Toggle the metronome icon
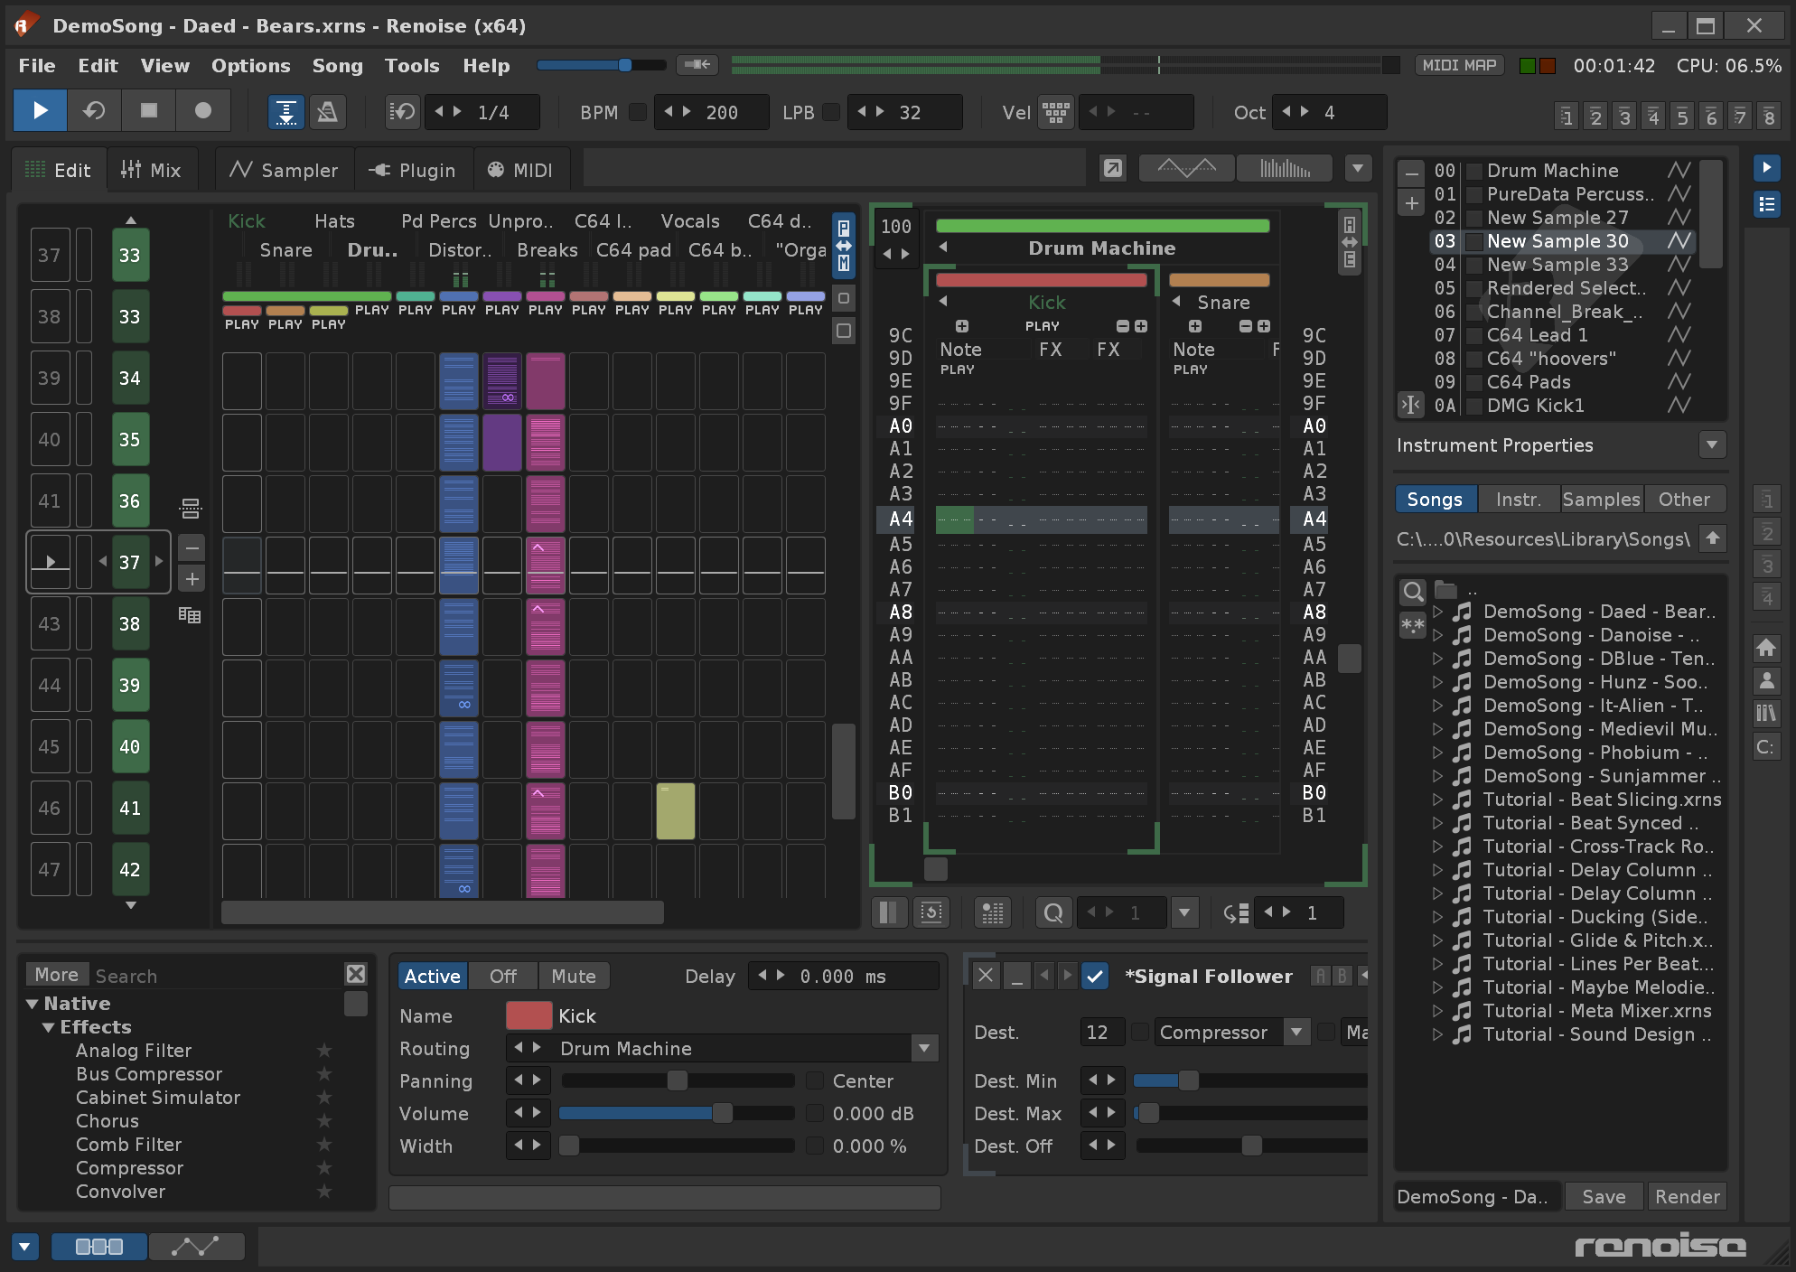The width and height of the screenshot is (1796, 1272). (x=327, y=112)
